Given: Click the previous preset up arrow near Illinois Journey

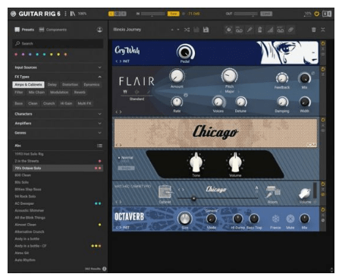Looking at the screenshot, I should 172,30.
